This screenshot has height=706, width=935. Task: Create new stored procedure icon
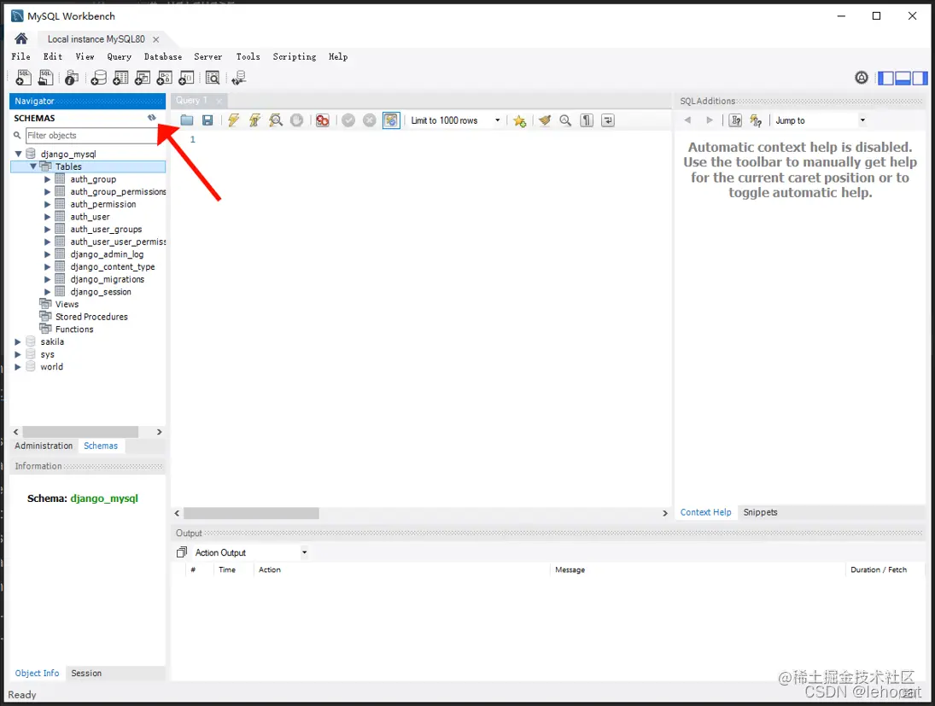click(165, 78)
